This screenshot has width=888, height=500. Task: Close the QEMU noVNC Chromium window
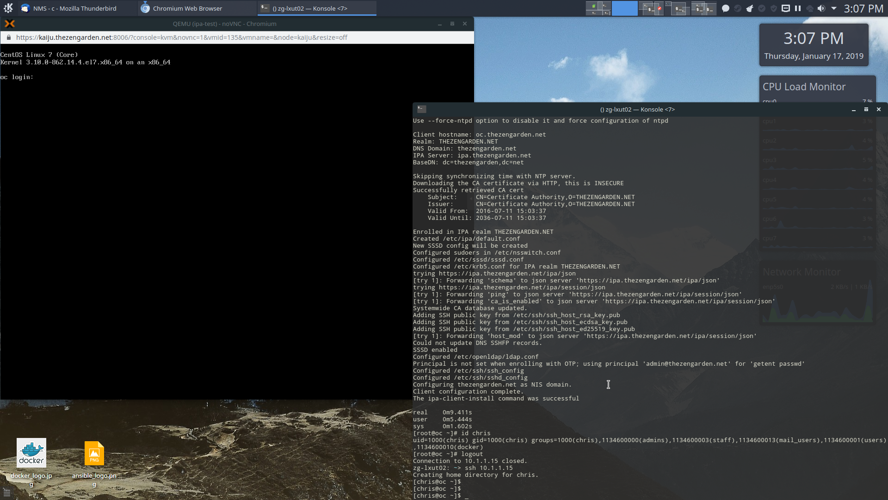(465, 24)
